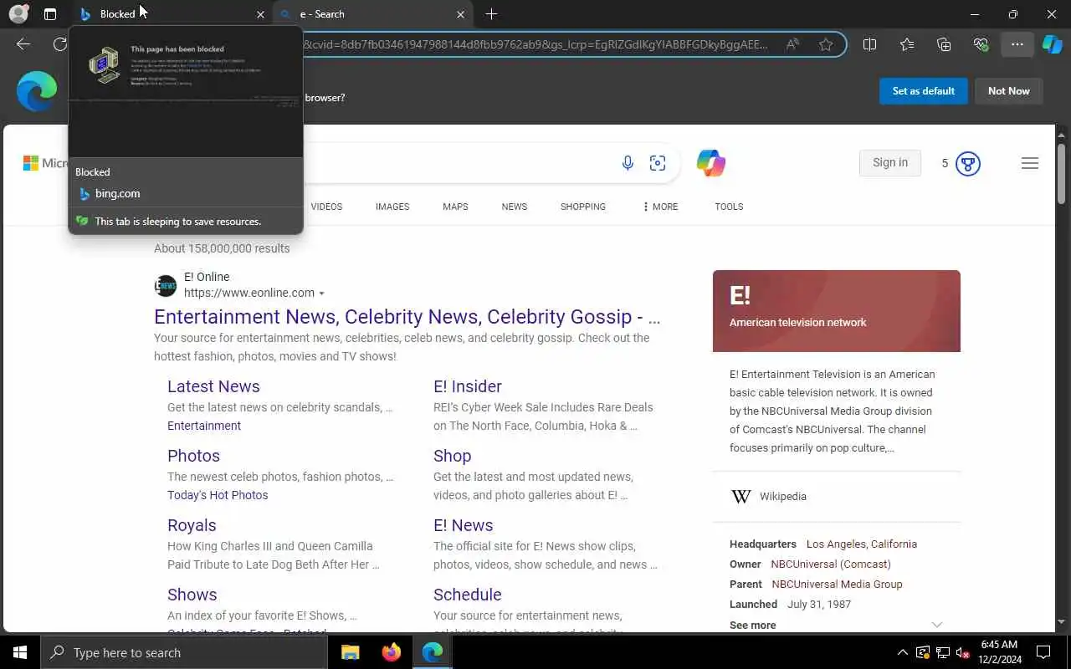The image size is (1071, 669).
Task: Open Today's Hot Photos link
Action: coord(218,495)
